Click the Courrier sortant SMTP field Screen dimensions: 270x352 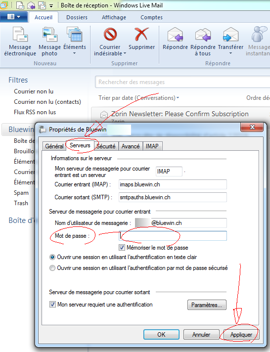pyautogui.click(x=173, y=197)
